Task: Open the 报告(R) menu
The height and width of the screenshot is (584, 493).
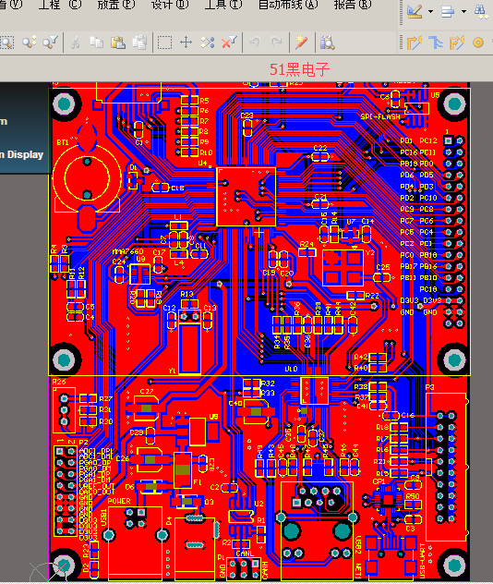Action: click(x=353, y=5)
